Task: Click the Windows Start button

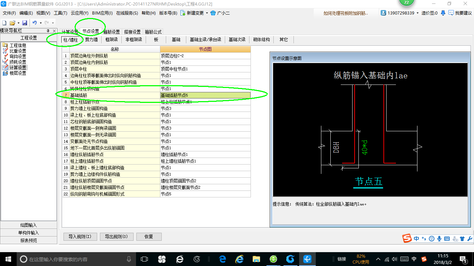Action: coord(8,259)
